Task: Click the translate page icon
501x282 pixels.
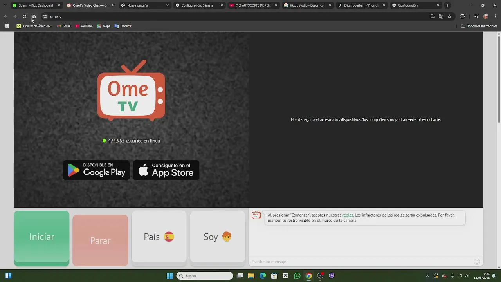Action: 441,16
